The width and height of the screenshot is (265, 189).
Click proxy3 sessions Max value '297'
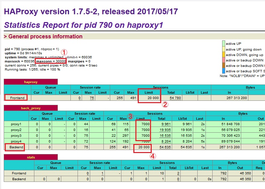[126, 135]
